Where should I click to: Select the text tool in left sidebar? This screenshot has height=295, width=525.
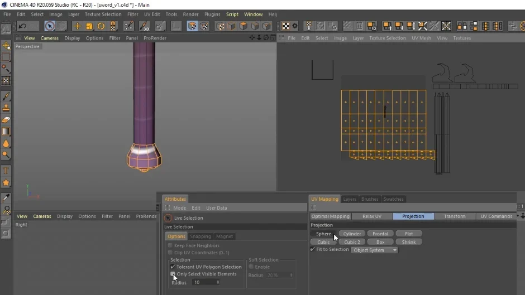click(6, 171)
